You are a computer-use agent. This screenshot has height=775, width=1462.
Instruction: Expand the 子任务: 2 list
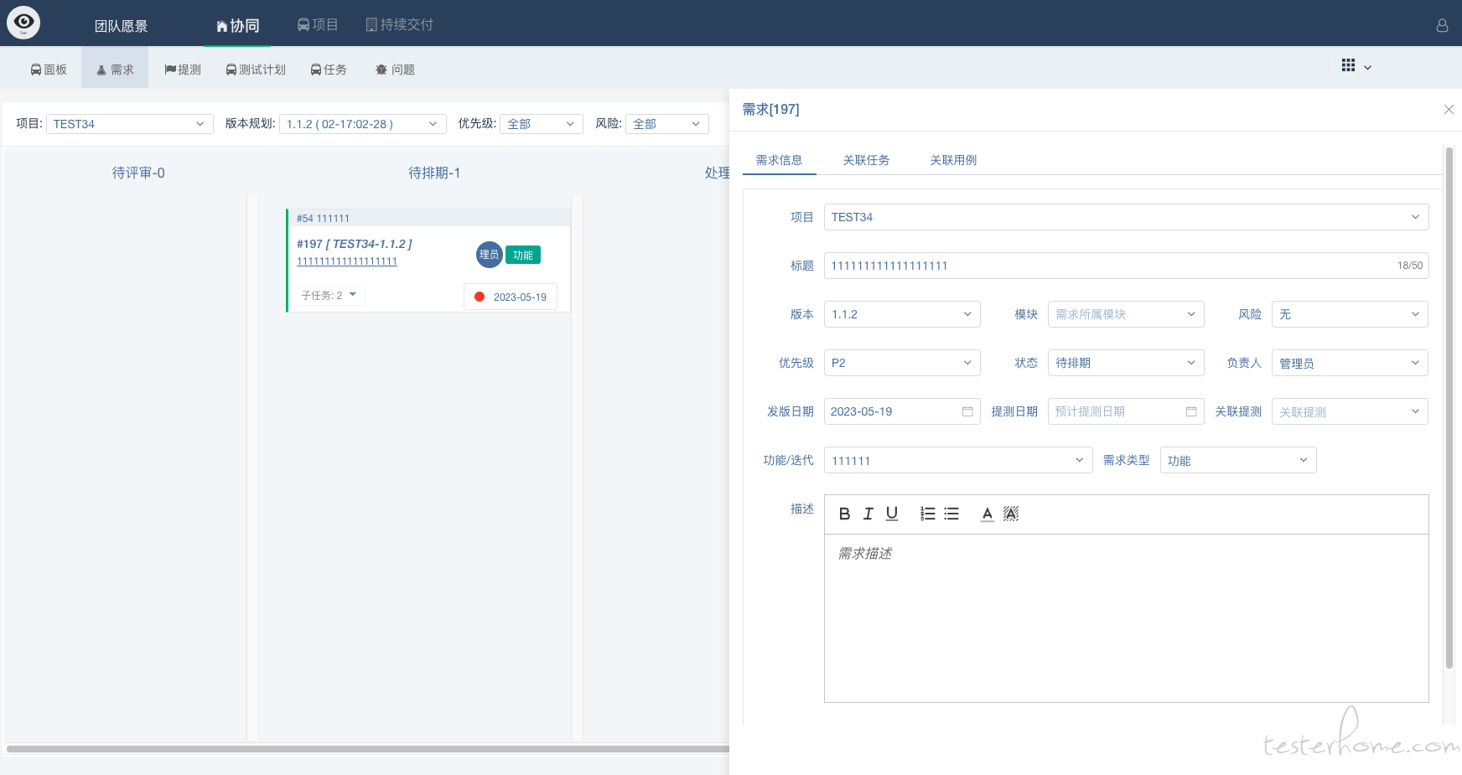tap(329, 295)
